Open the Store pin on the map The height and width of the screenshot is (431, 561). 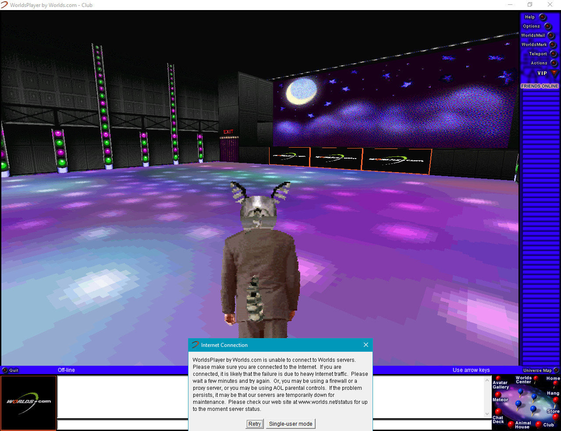click(x=555, y=417)
